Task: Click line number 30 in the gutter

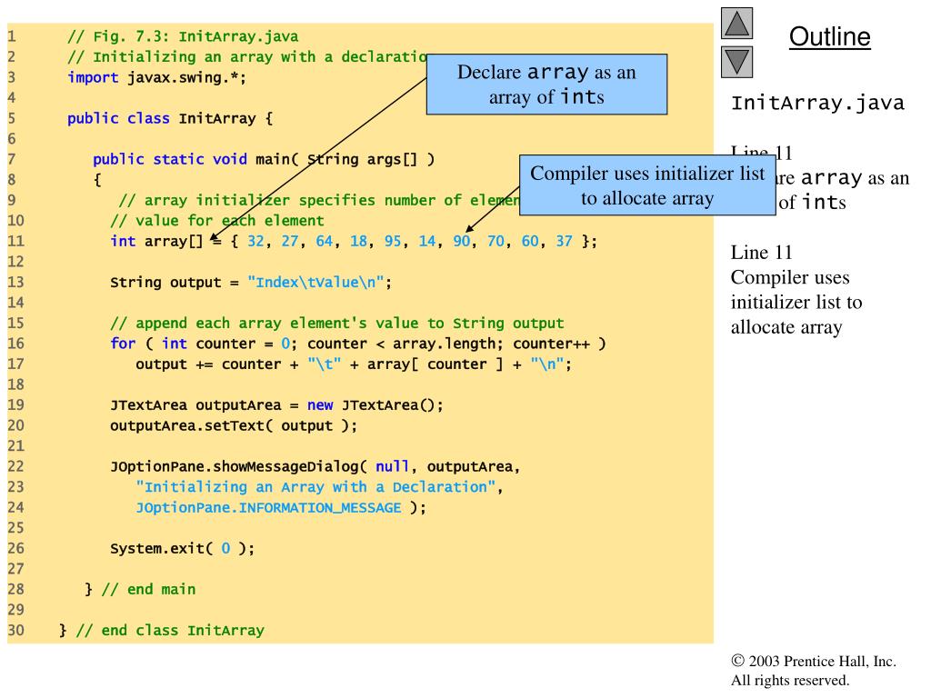Action: point(16,631)
